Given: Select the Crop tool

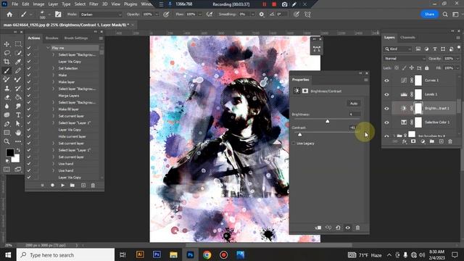Looking at the screenshot, I should click(7, 62).
